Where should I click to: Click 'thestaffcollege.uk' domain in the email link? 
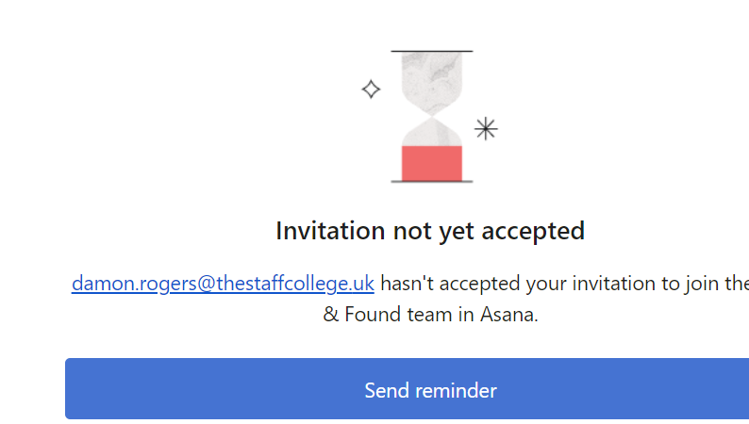coord(295,284)
